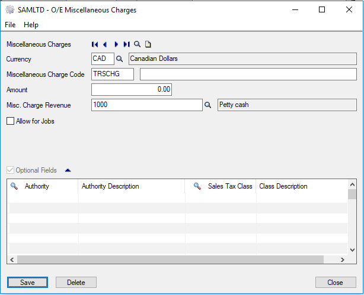Collapse section using Optional Fields arrow

tap(68, 170)
